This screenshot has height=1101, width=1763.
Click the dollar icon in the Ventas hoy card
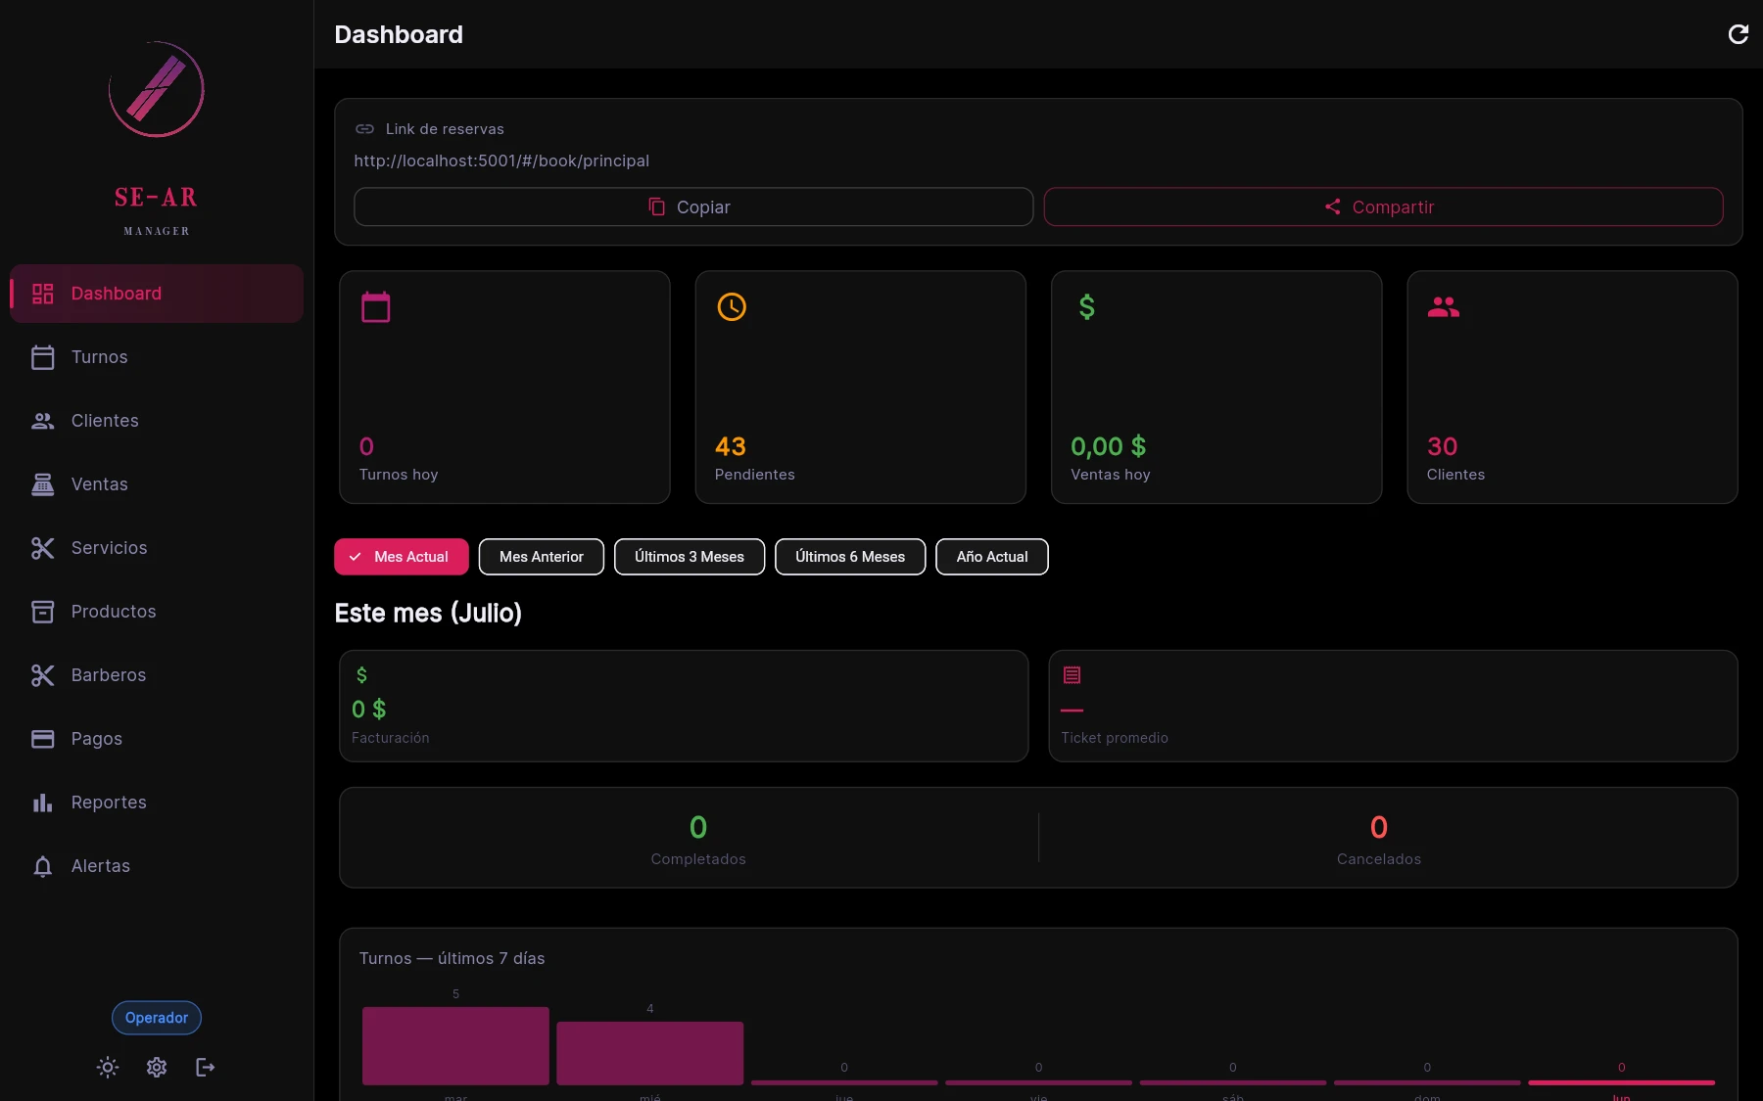1087,307
